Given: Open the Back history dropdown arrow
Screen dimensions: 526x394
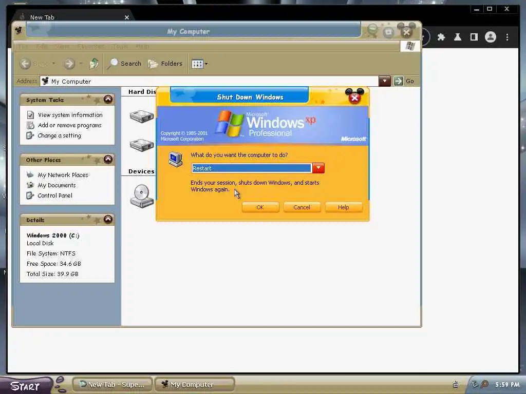Looking at the screenshot, I should point(53,63).
